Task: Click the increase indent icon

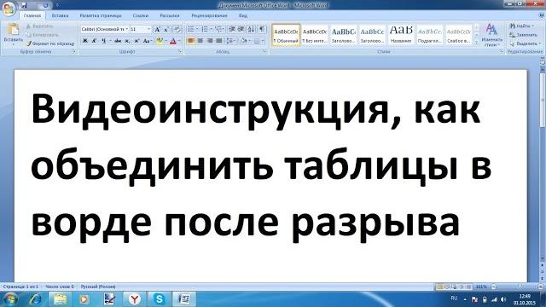Action: click(241, 29)
